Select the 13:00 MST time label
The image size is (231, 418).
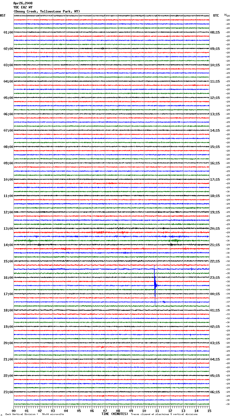tap(8, 229)
